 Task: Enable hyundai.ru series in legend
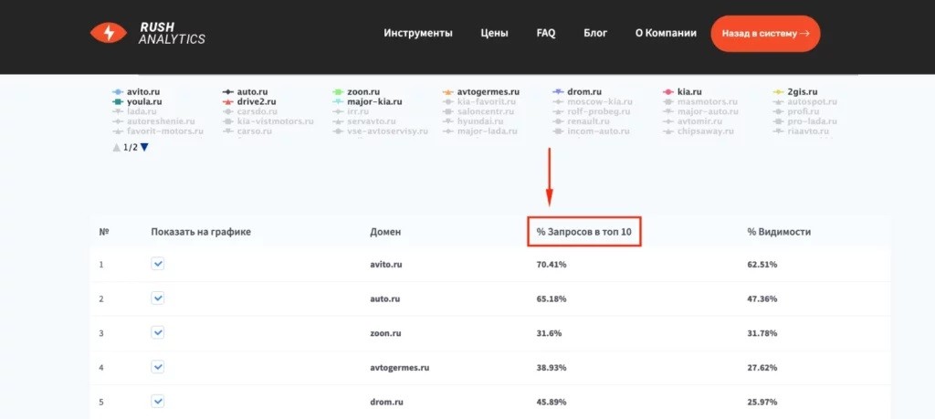(x=474, y=121)
